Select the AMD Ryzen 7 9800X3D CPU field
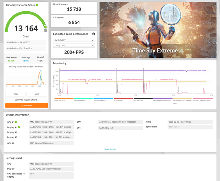 point(121,122)
